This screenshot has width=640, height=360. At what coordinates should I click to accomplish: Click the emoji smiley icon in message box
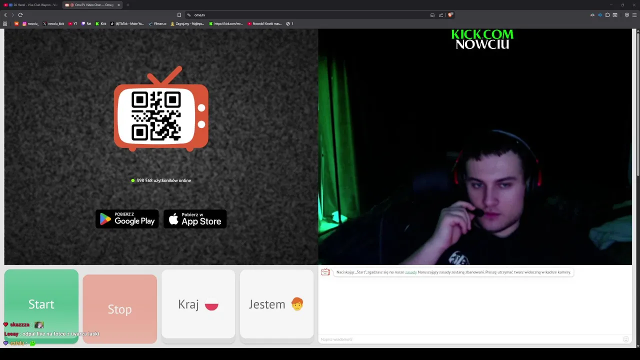625,339
